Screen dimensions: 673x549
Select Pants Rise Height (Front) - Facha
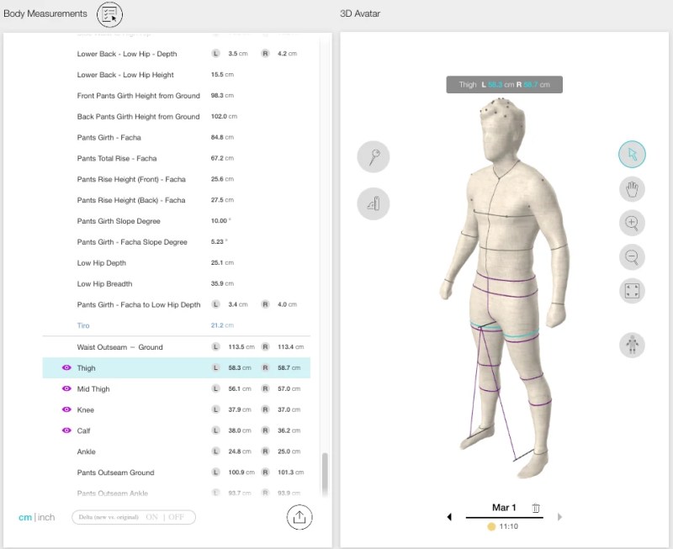176,179
